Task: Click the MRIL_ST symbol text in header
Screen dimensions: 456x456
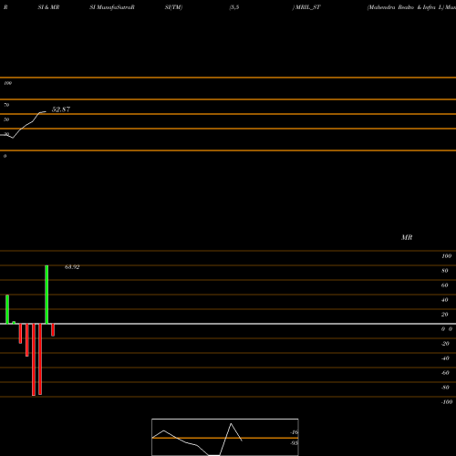Action: click(308, 7)
